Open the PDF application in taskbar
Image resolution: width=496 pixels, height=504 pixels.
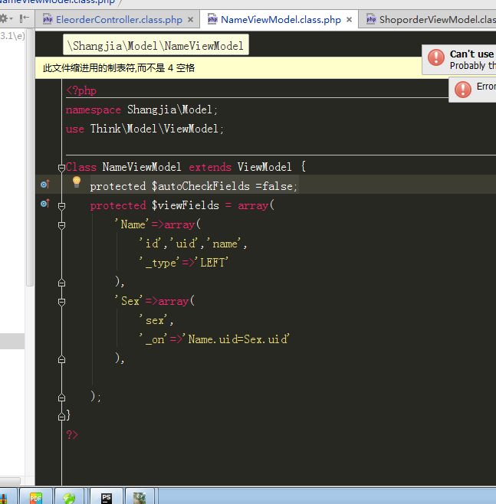coord(35,497)
